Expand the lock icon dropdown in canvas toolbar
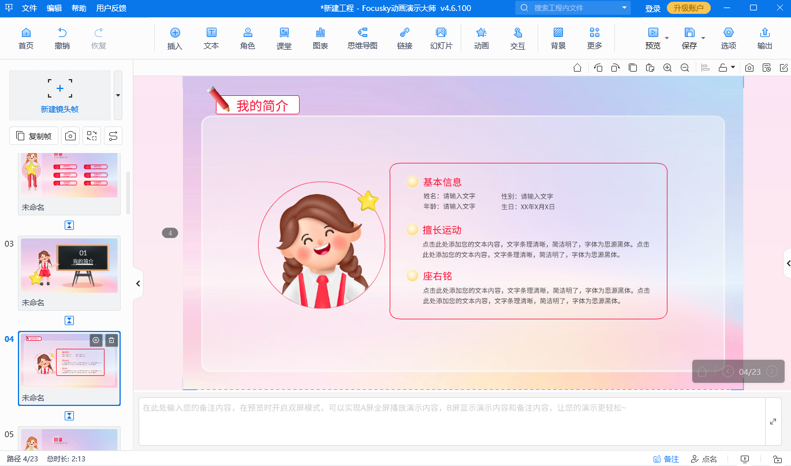This screenshot has height=466, width=791. (x=733, y=68)
